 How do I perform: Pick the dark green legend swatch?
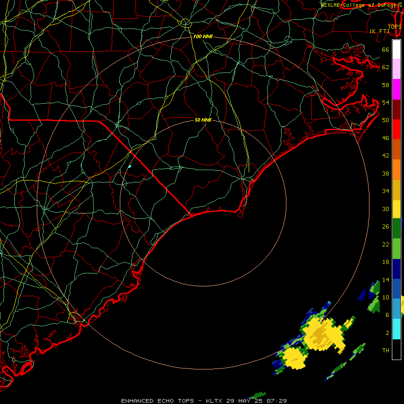pyautogui.click(x=396, y=228)
